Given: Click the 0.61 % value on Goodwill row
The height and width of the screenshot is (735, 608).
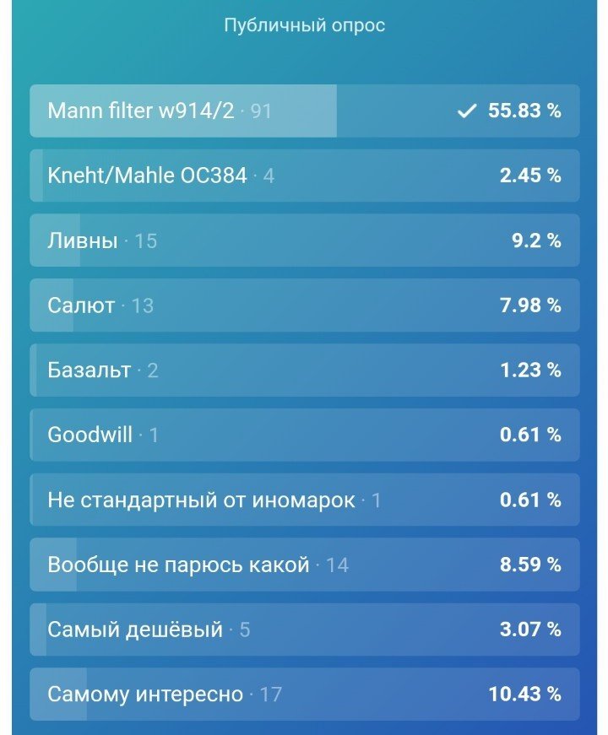Looking at the screenshot, I should (x=529, y=435).
